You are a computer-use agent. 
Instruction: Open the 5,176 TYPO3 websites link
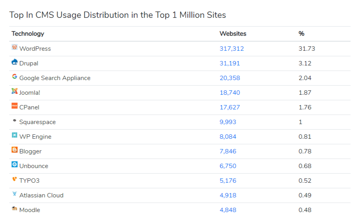pos(228,180)
